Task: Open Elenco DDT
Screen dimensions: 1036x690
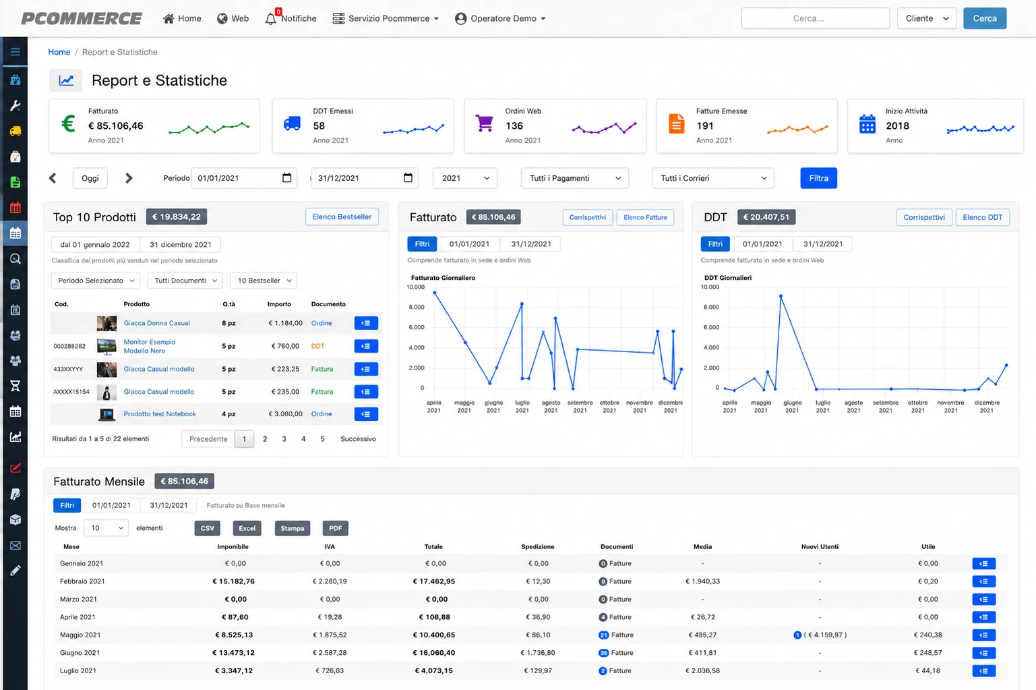Action: pos(983,217)
